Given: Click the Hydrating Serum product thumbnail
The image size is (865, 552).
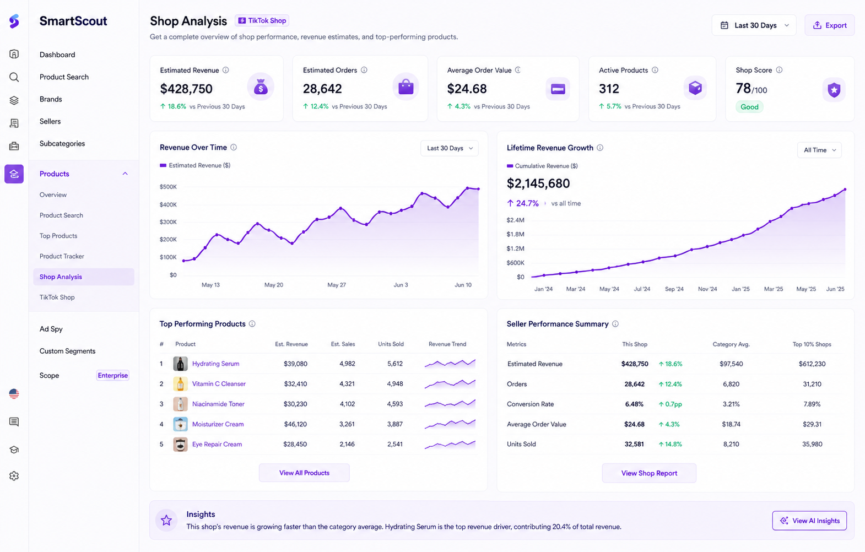Looking at the screenshot, I should click(x=180, y=364).
